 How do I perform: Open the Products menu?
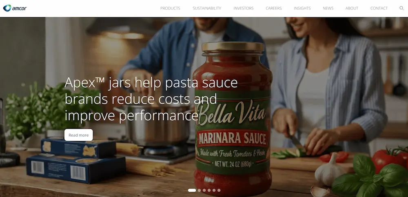[170, 8]
